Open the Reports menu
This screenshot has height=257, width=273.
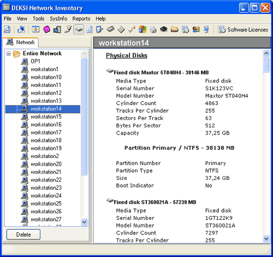point(81,19)
